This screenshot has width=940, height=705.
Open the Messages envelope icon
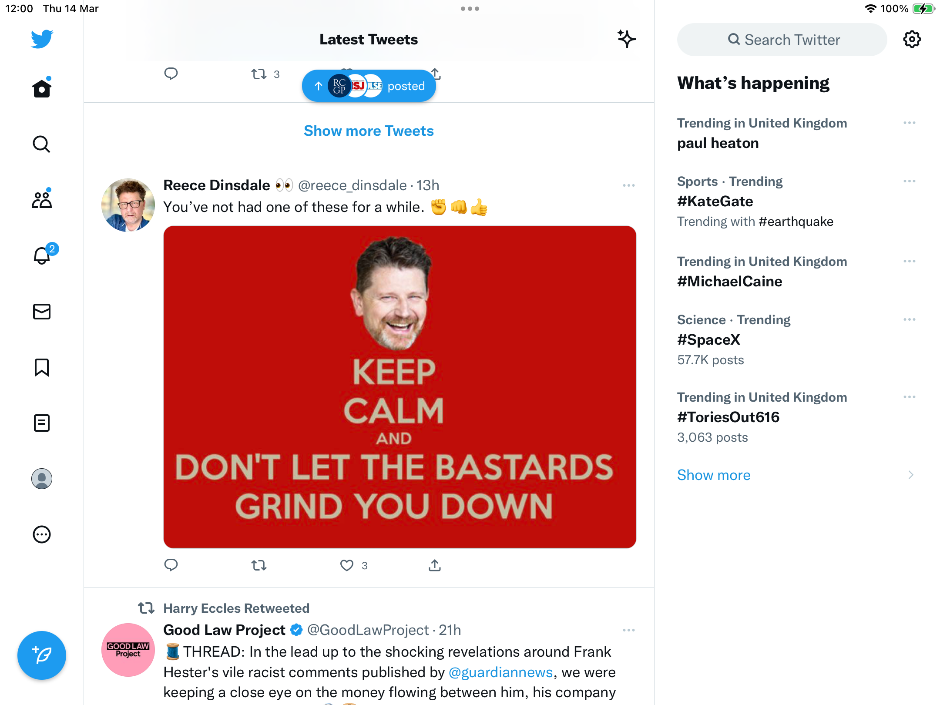[42, 312]
